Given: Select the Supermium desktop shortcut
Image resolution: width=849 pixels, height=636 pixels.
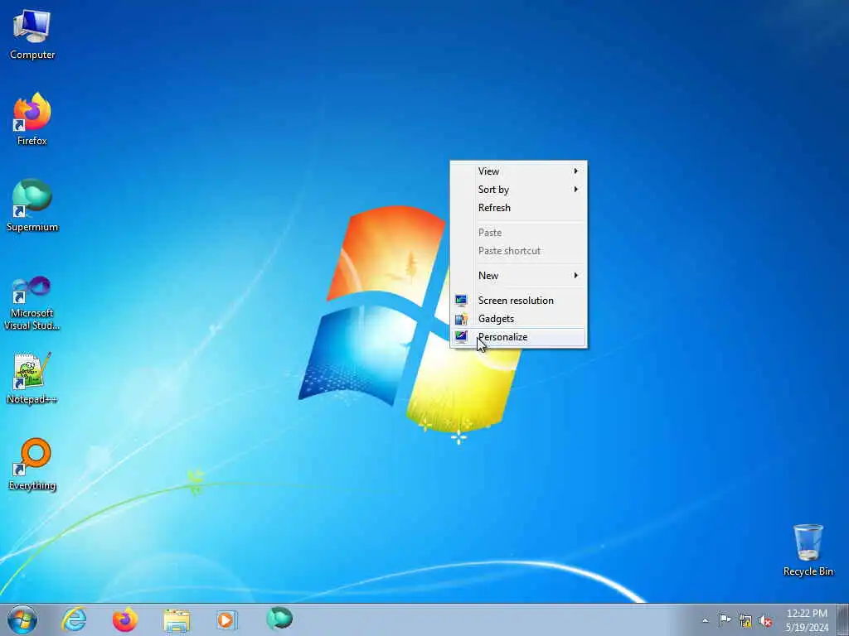Looking at the screenshot, I should pyautogui.click(x=32, y=205).
